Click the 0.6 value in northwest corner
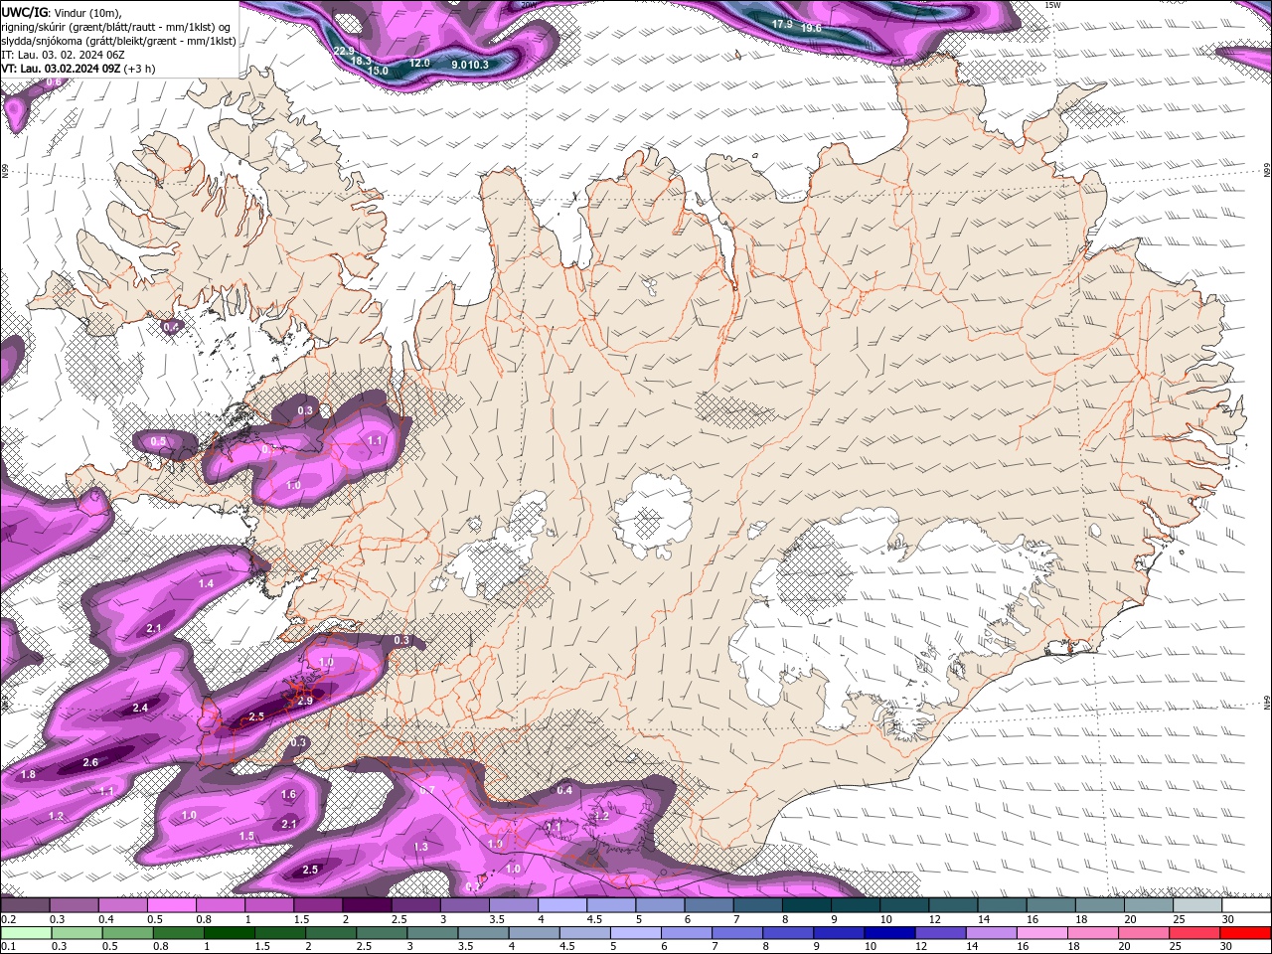 pos(54,81)
